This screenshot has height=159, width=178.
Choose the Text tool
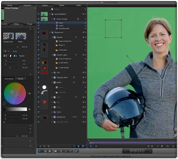(x=70, y=151)
